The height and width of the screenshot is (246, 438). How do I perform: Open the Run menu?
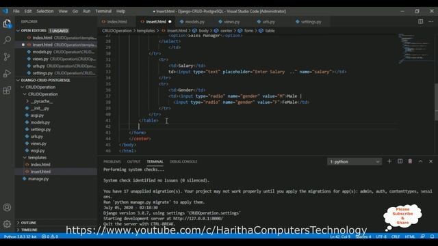pyautogui.click(x=87, y=11)
